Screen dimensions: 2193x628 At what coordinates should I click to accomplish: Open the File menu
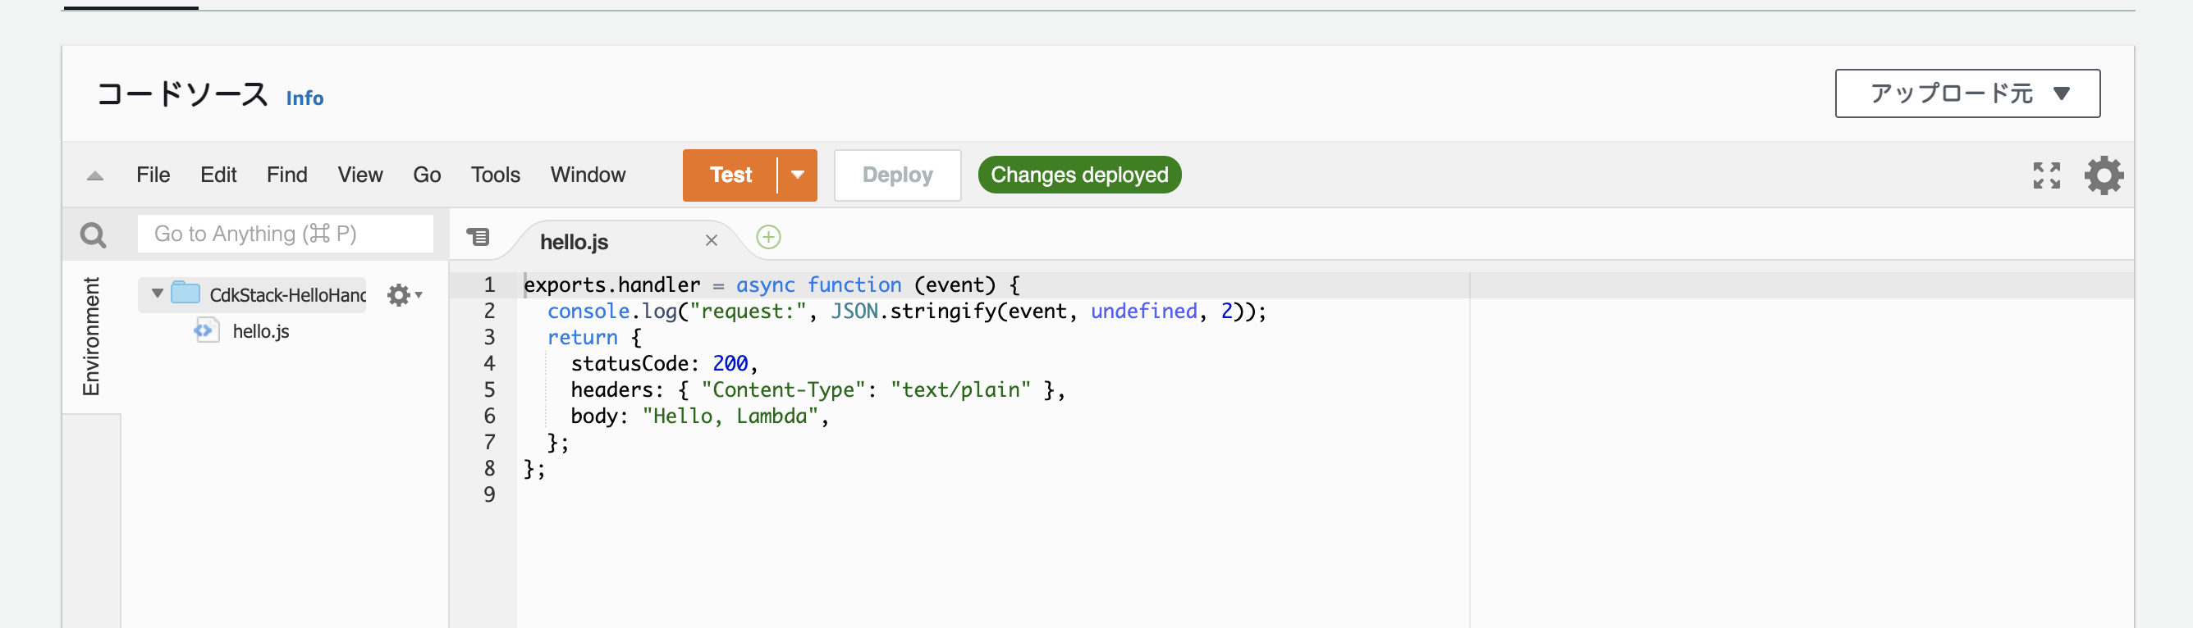[x=153, y=175]
